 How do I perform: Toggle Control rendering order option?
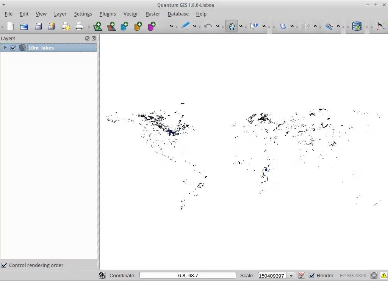pos(4,265)
